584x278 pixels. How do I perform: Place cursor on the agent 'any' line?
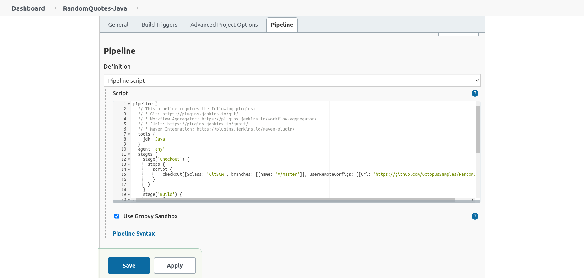point(151,149)
